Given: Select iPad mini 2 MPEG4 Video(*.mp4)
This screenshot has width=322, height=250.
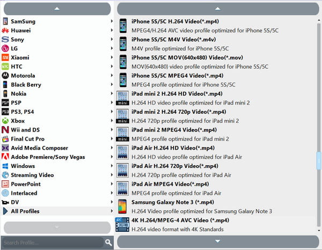Looking at the screenshot, I should pyautogui.click(x=216, y=134).
